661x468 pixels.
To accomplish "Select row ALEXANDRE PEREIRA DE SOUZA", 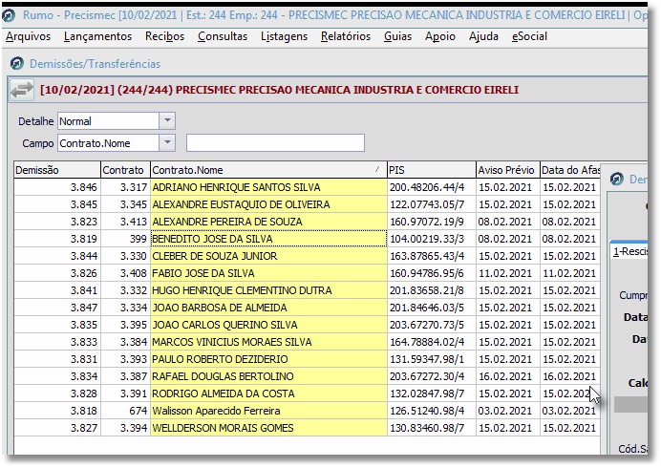I will click(x=307, y=222).
